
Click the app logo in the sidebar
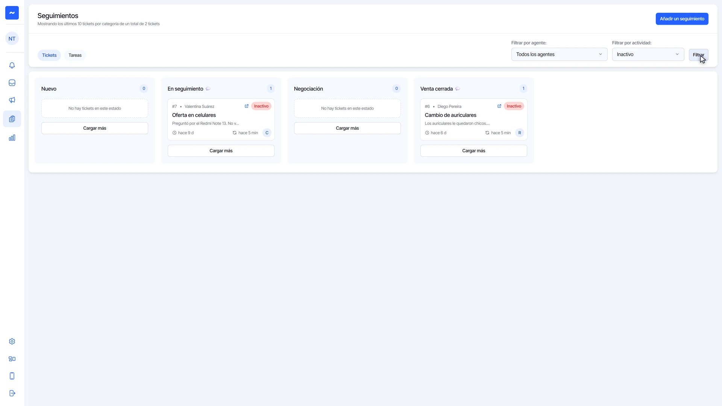tap(12, 13)
